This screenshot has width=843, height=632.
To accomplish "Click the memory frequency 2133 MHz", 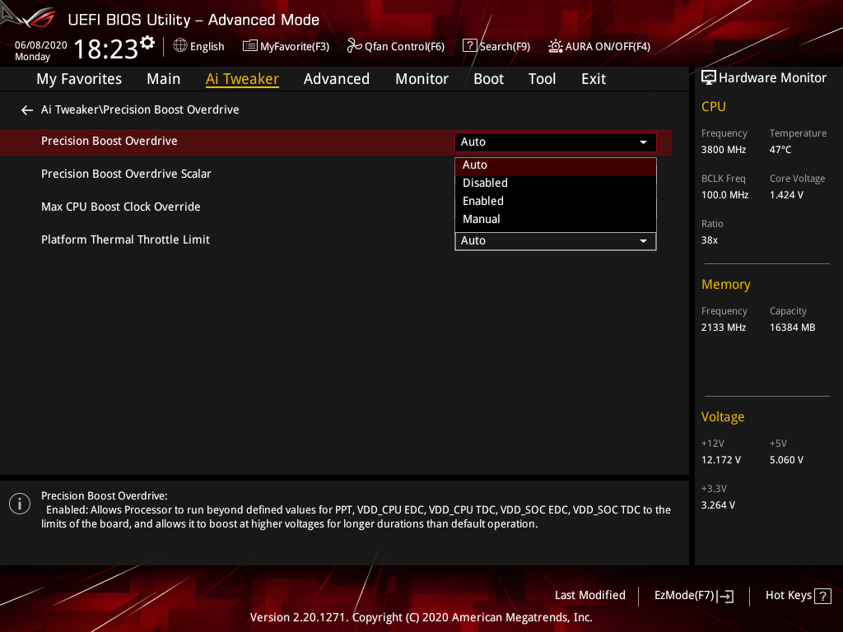I will [724, 328].
